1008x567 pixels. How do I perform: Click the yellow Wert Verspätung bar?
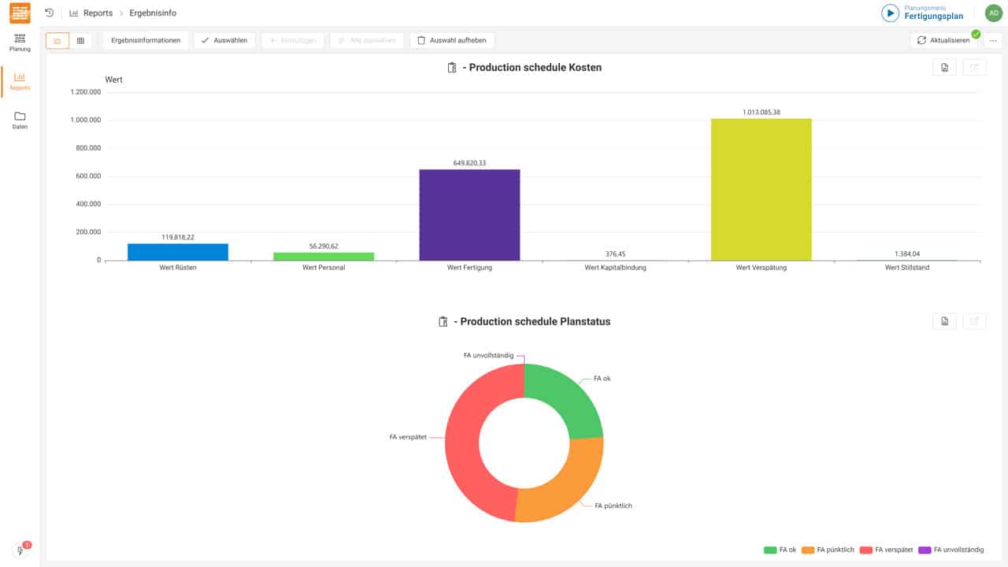[762, 190]
